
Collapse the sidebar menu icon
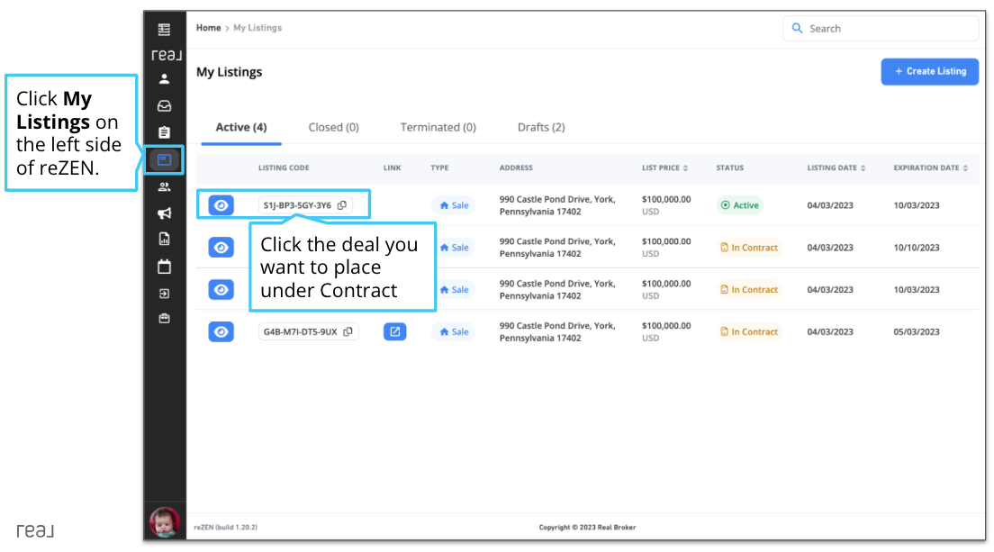click(164, 29)
